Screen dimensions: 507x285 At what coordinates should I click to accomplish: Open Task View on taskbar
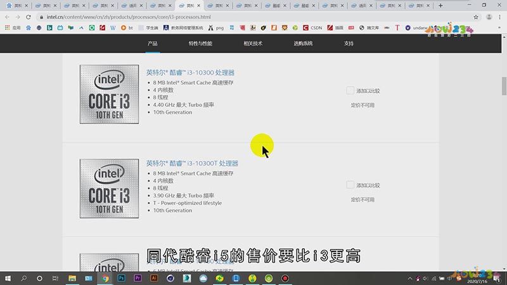(55, 278)
